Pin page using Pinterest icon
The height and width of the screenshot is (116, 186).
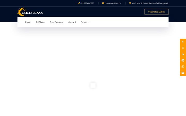(x=183, y=60)
